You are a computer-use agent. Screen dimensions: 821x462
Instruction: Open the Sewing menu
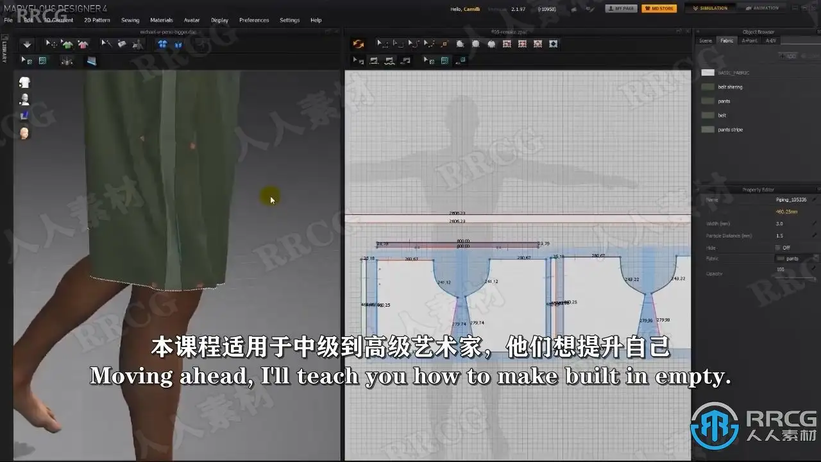click(130, 20)
